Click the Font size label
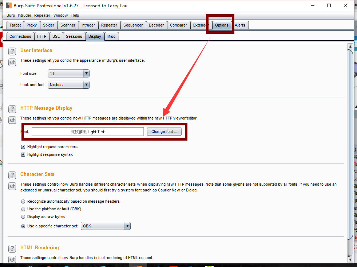The width and height of the screenshot is (357, 267). click(x=29, y=73)
